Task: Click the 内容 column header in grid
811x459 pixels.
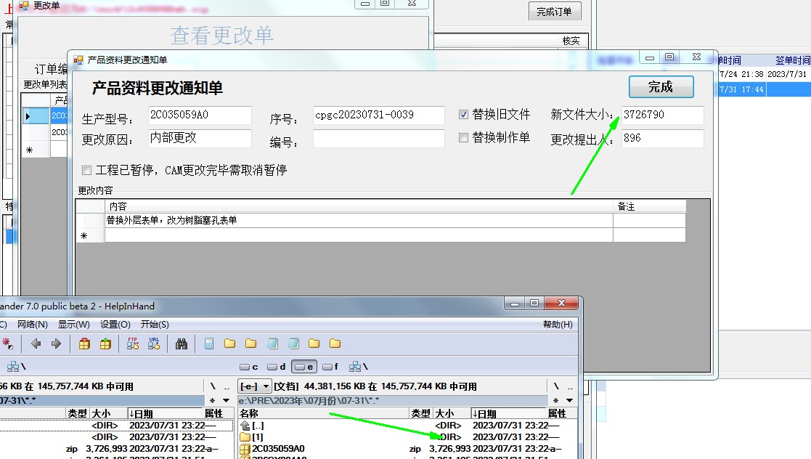Action: coord(359,206)
